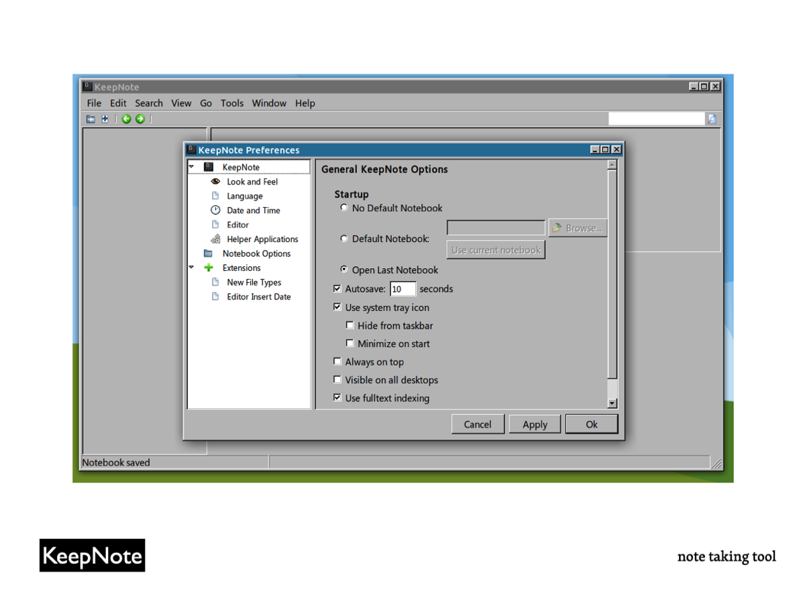805x602 pixels.
Task: Select the Date and Time clock icon
Action: tap(215, 210)
